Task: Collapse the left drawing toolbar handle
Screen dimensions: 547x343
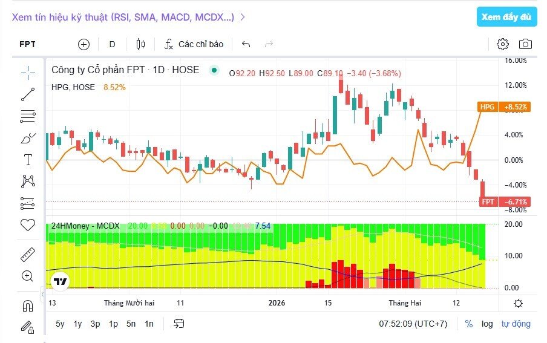Action: tap(42, 294)
